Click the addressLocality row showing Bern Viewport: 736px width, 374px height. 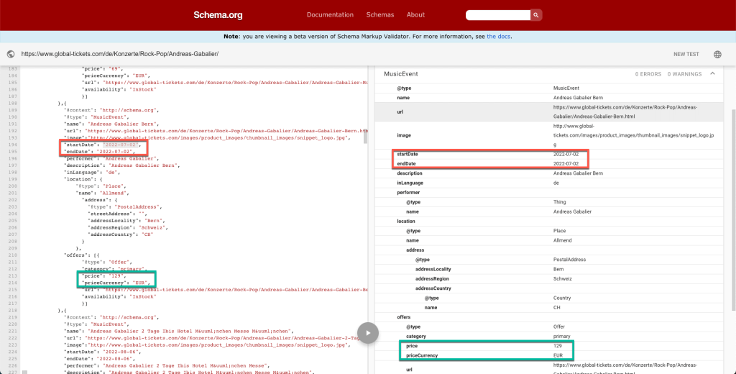coord(548,269)
